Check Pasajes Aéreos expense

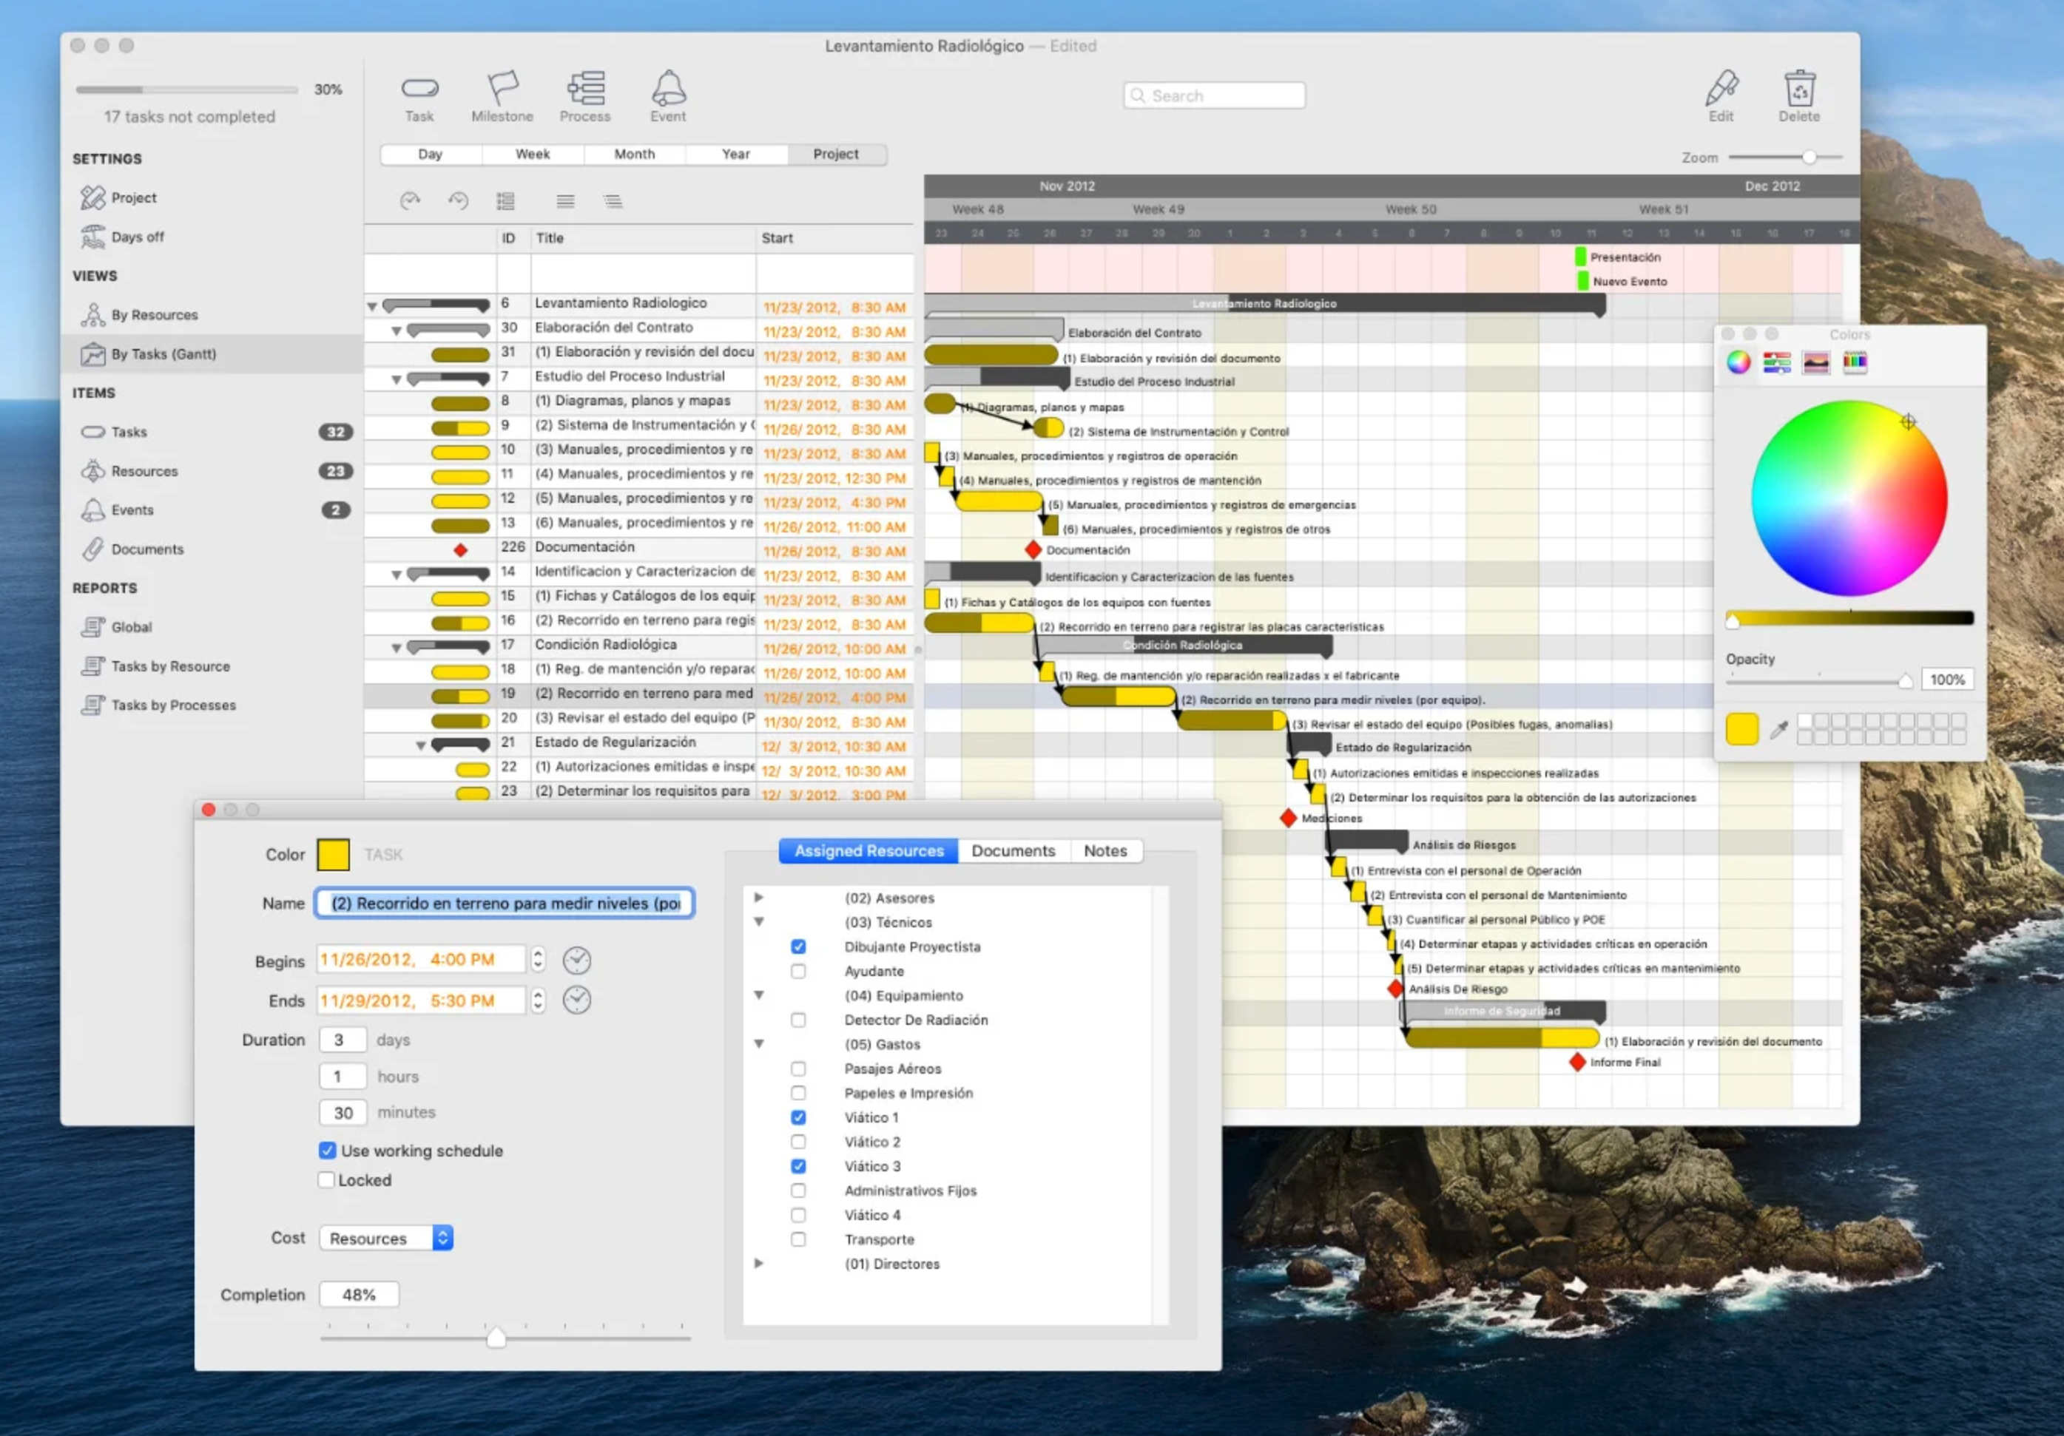coord(798,1069)
